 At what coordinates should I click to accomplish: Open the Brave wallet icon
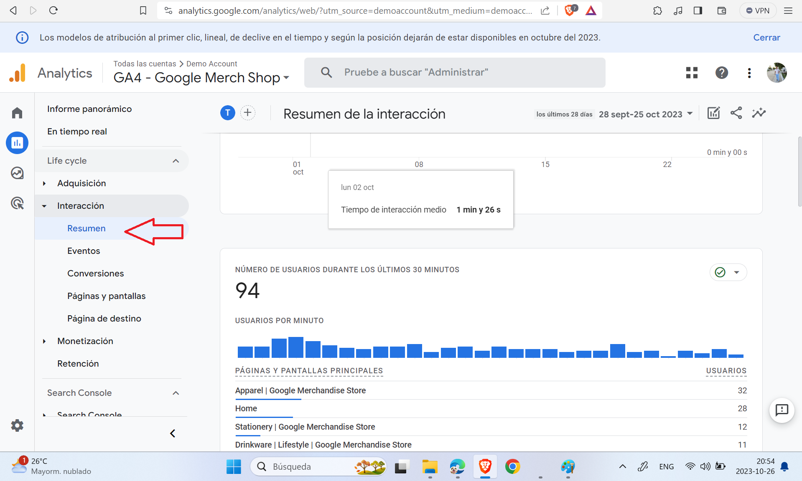tap(722, 11)
